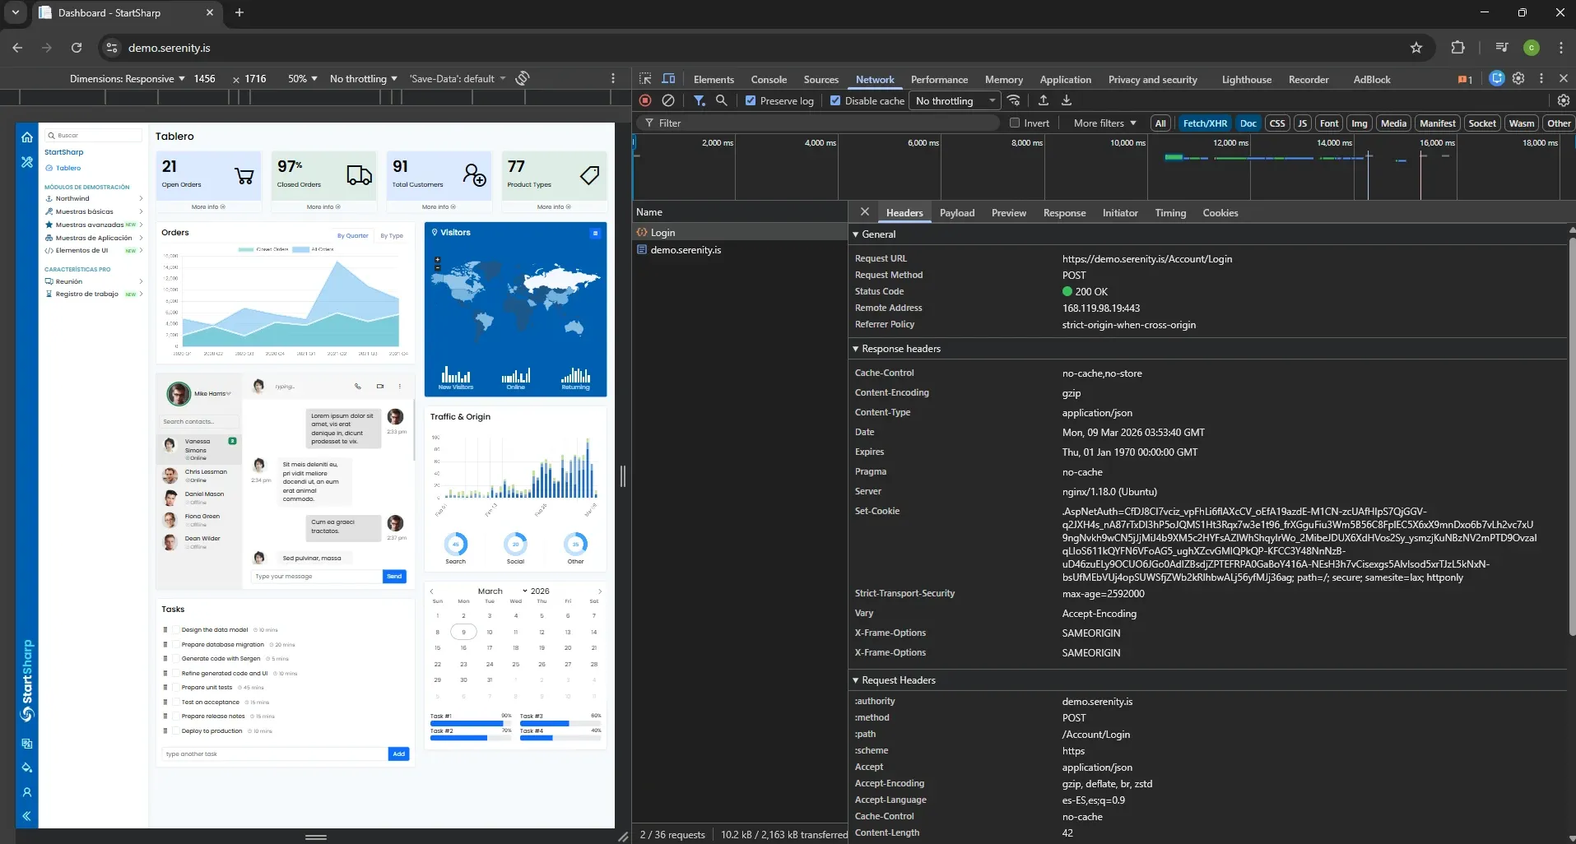Toggle the Preserve log checkbox
The width and height of the screenshot is (1576, 844).
pyautogui.click(x=751, y=100)
